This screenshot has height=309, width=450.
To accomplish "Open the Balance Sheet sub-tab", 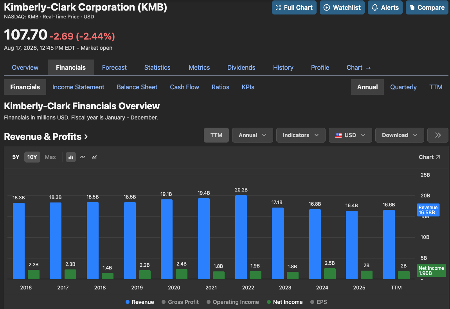I will pos(137,87).
